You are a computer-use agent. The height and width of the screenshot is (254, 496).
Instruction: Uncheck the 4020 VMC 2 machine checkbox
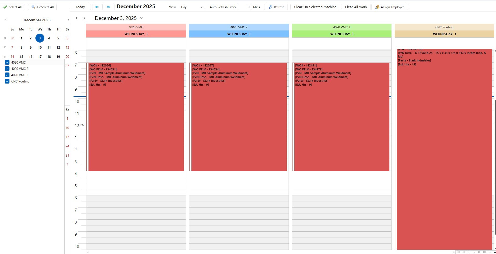click(7, 69)
